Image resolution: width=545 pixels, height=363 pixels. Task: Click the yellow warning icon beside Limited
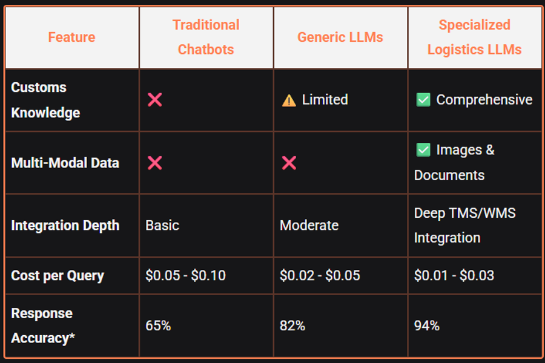(289, 100)
